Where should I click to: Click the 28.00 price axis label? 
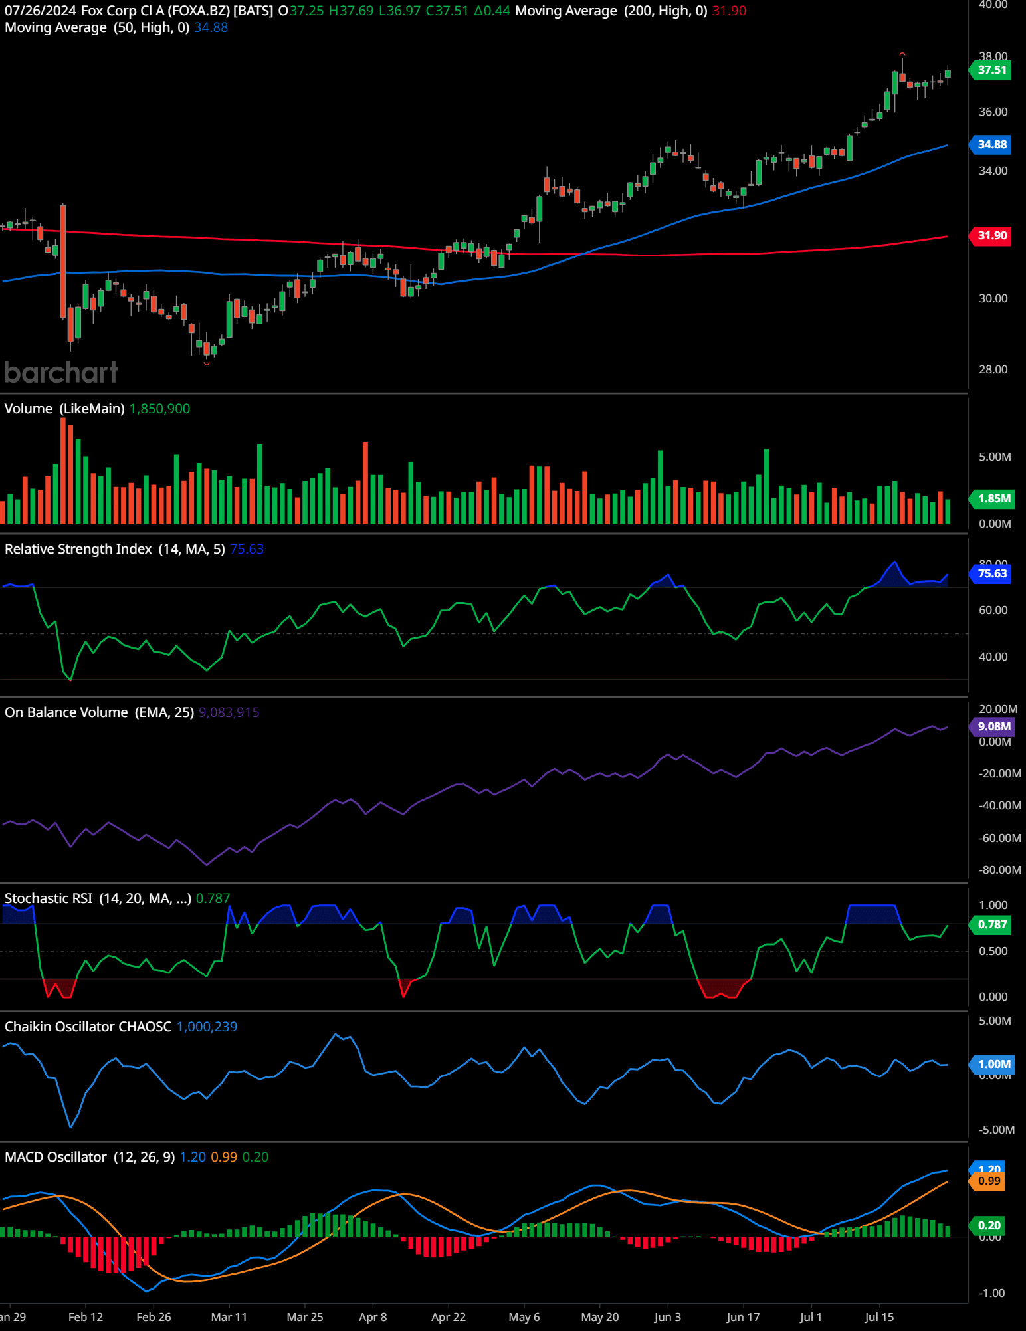[993, 369]
